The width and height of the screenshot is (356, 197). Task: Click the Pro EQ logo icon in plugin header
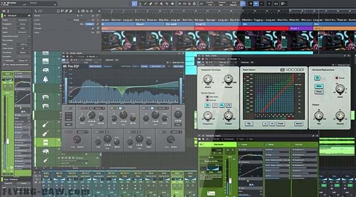(x=65, y=66)
